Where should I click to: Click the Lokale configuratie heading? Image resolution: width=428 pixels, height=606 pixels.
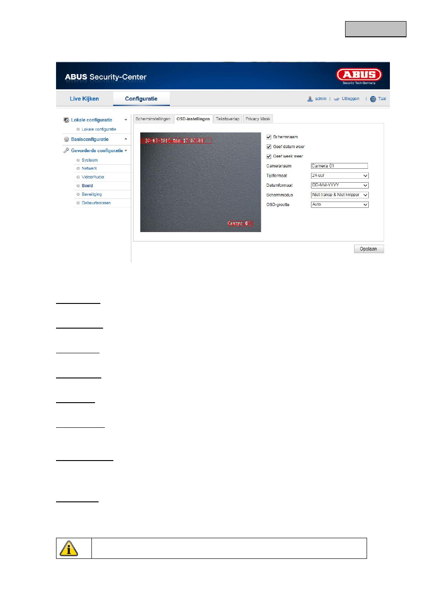91,120
